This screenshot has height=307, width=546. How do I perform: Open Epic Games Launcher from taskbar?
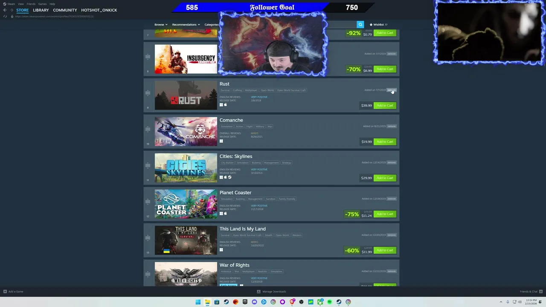tap(245, 302)
